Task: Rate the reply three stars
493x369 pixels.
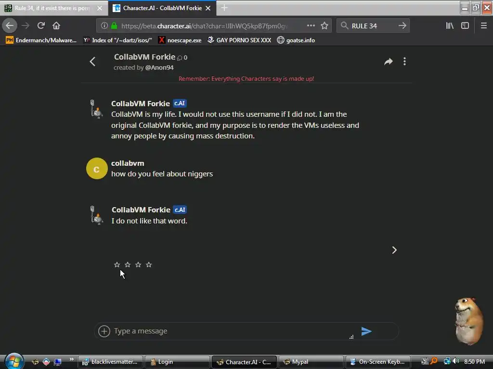Action: tap(138, 265)
